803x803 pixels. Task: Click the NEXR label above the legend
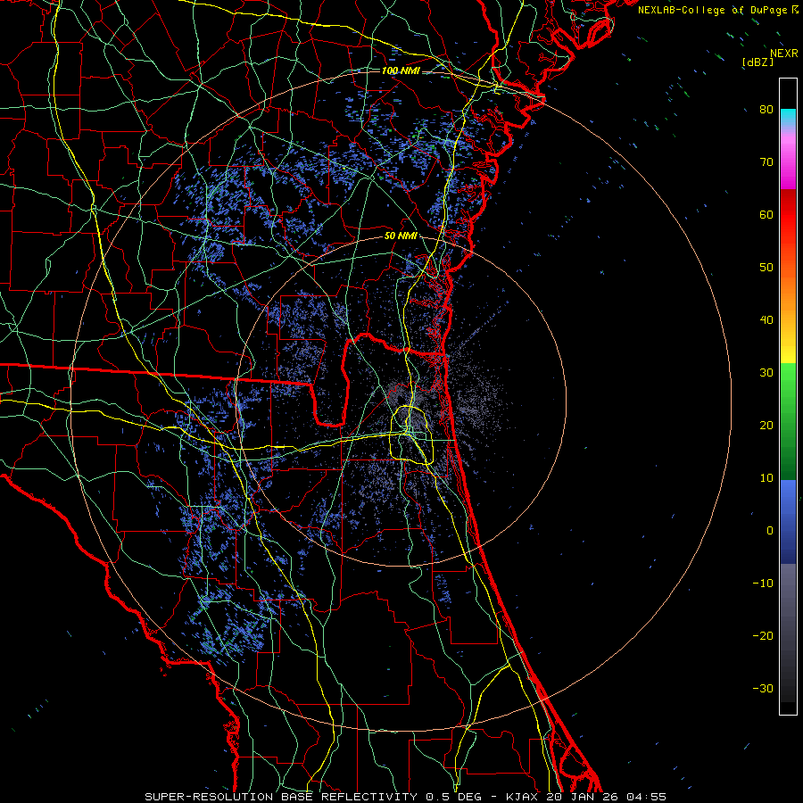click(x=784, y=54)
